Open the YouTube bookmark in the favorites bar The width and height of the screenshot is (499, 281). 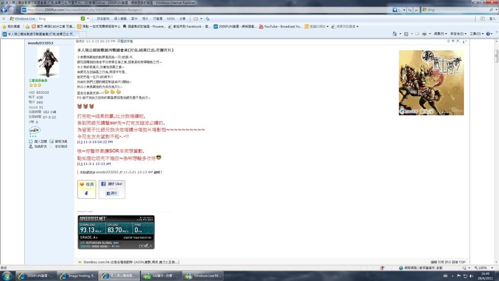point(283,26)
